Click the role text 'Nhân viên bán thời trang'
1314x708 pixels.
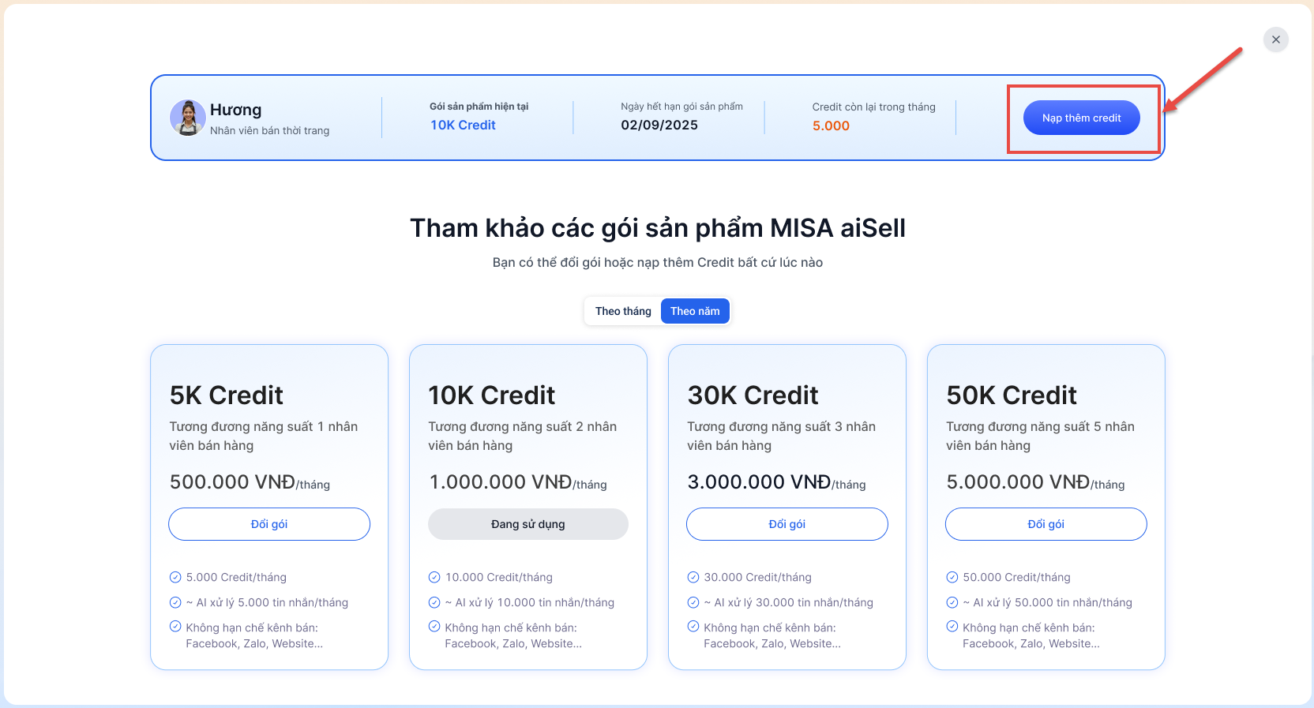click(269, 131)
